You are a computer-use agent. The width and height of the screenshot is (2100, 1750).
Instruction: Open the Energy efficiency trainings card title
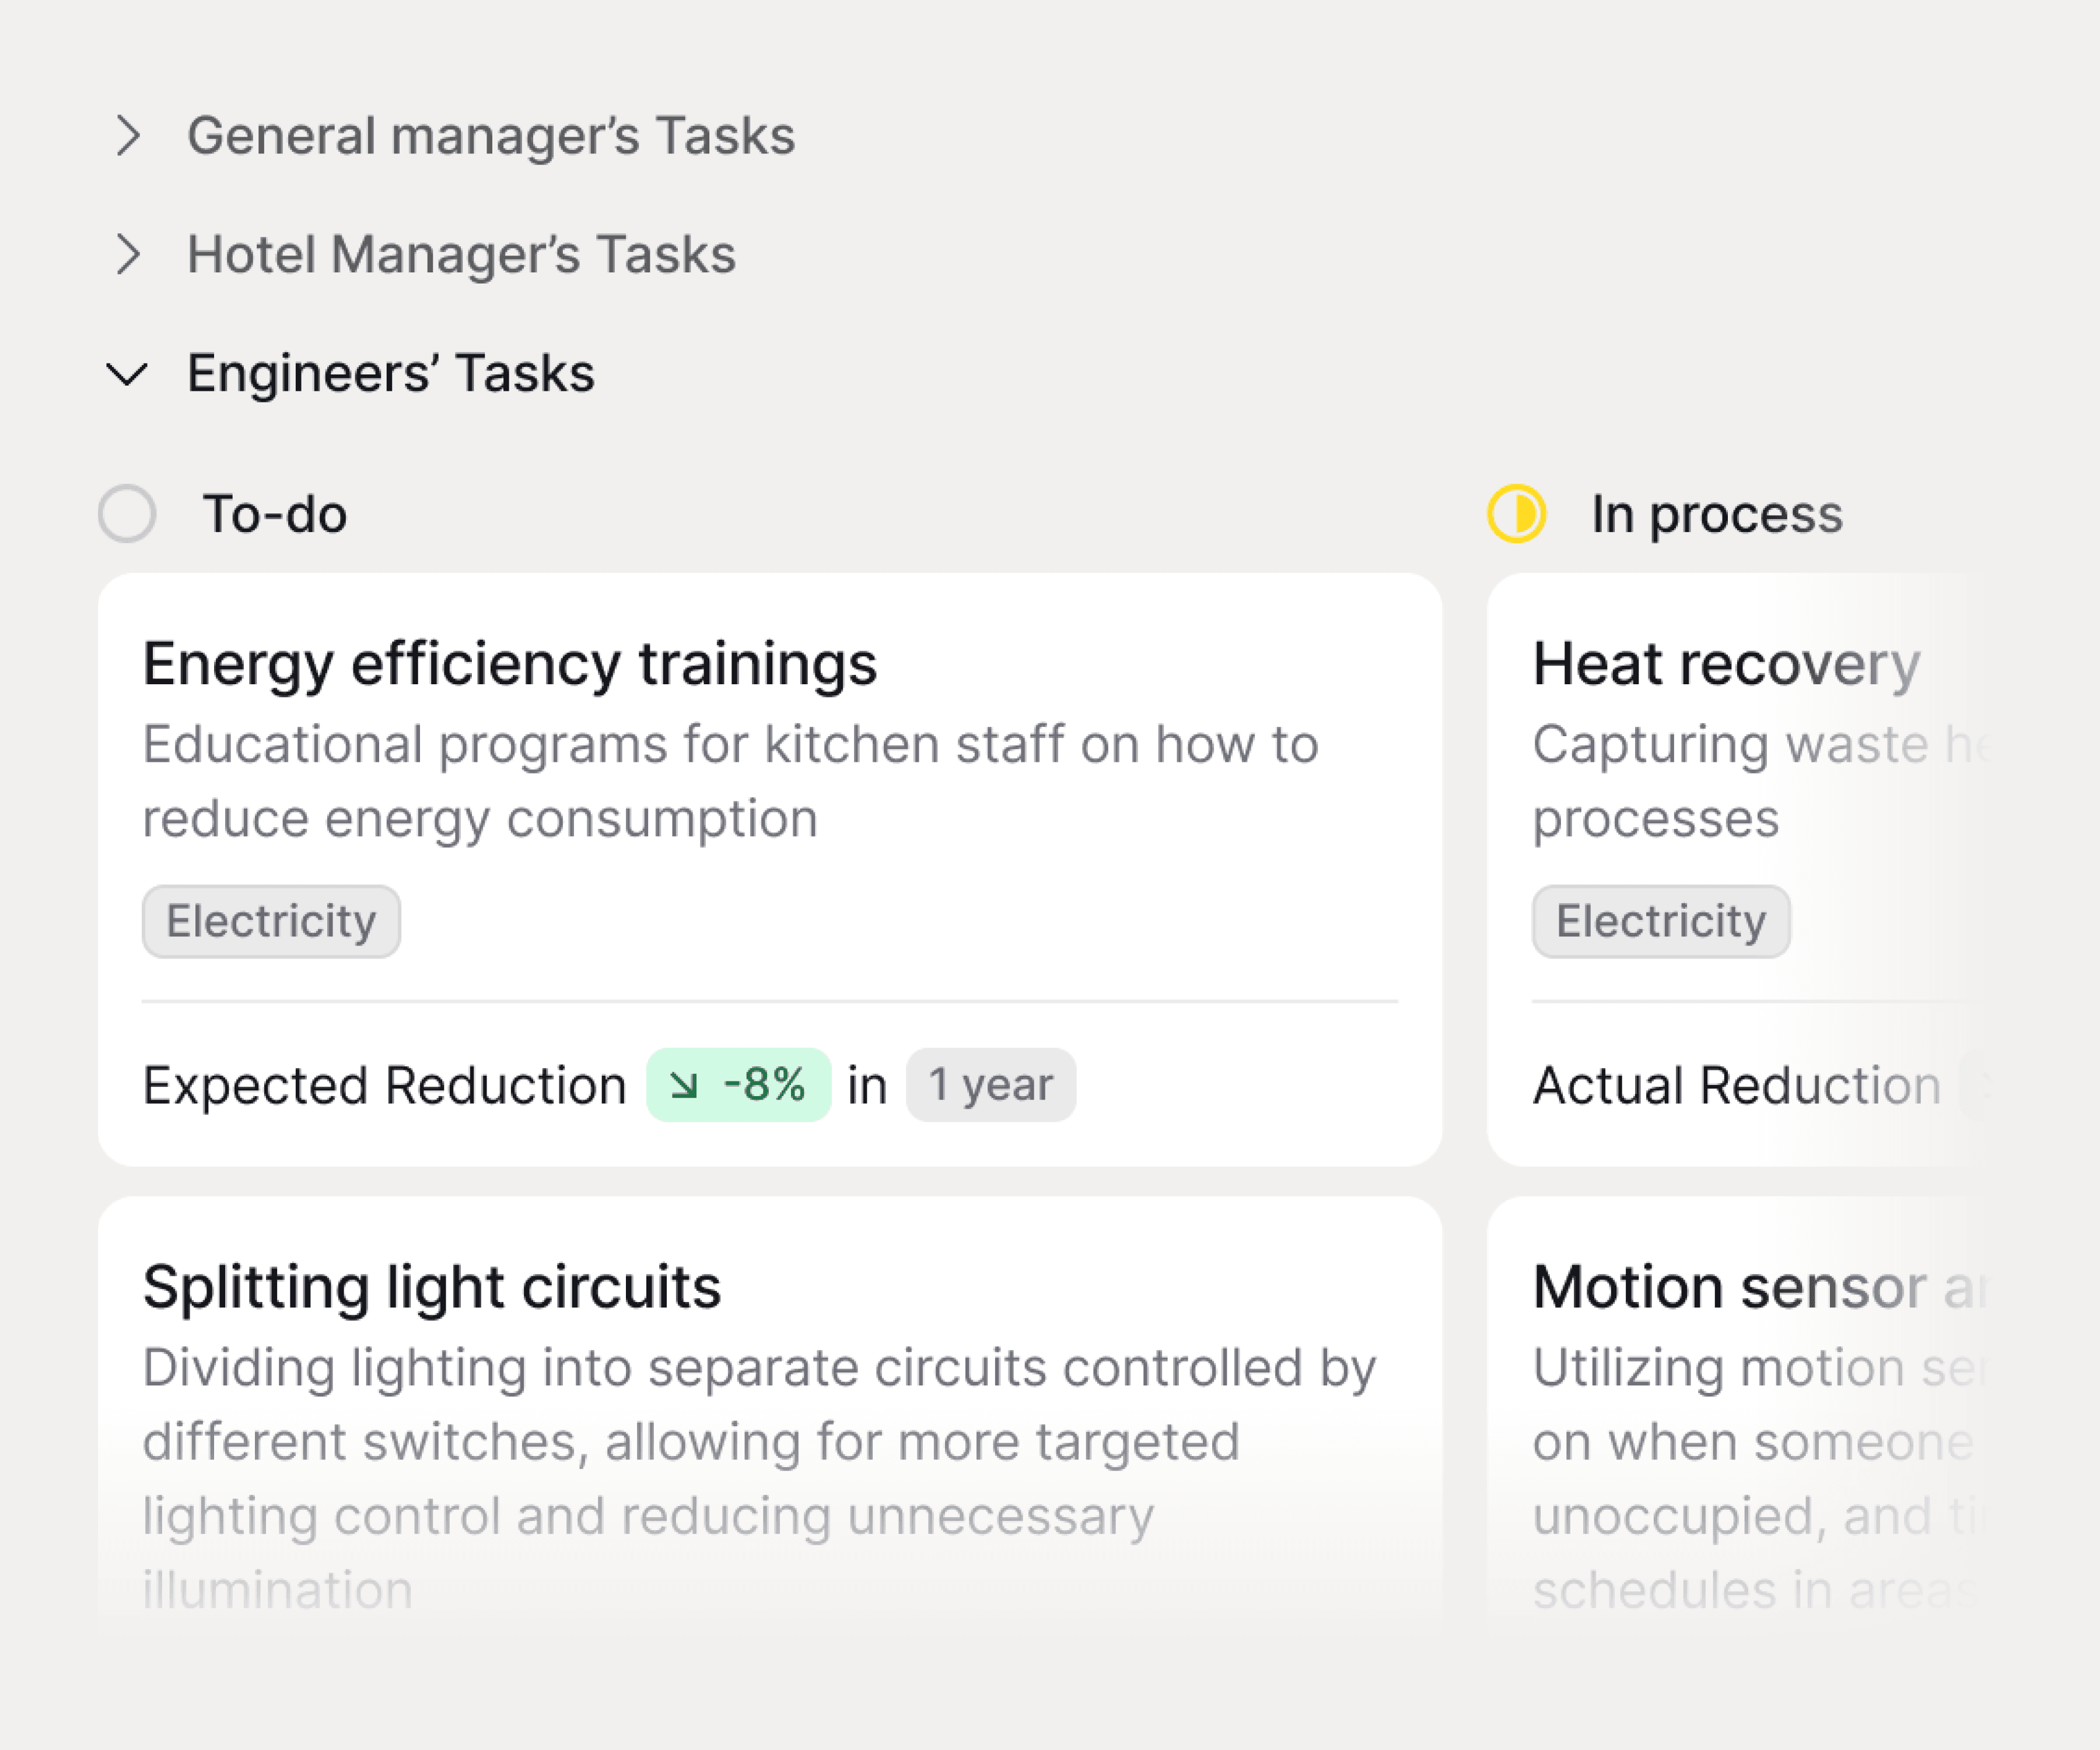[x=509, y=664]
